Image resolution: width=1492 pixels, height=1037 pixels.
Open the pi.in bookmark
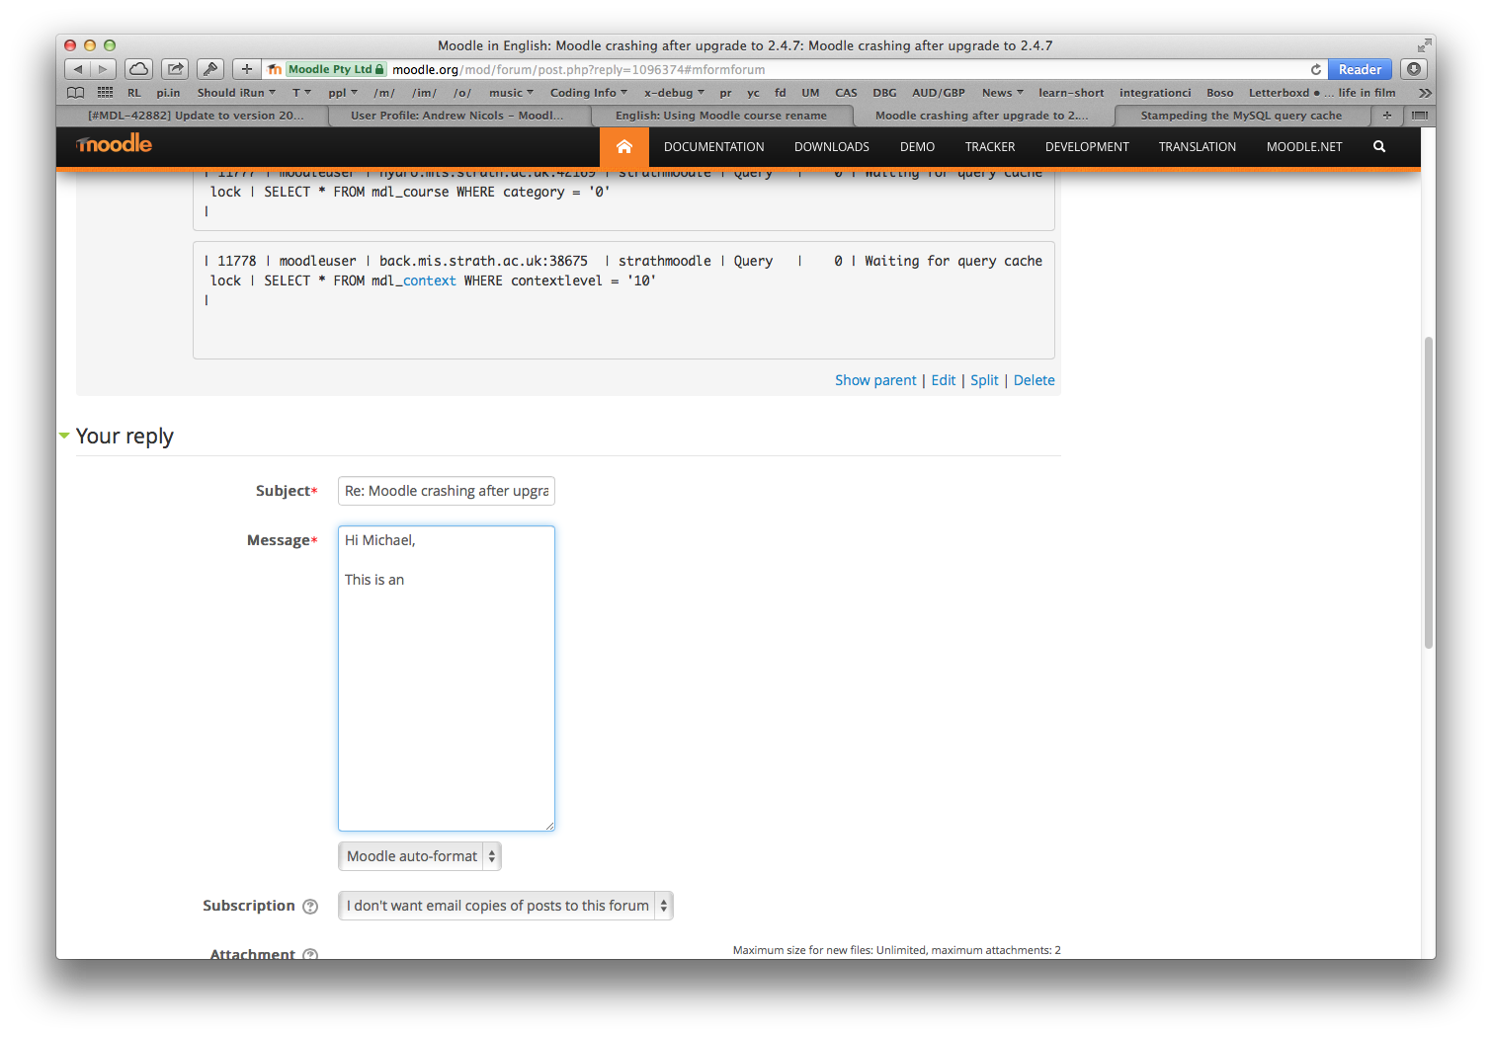point(168,93)
